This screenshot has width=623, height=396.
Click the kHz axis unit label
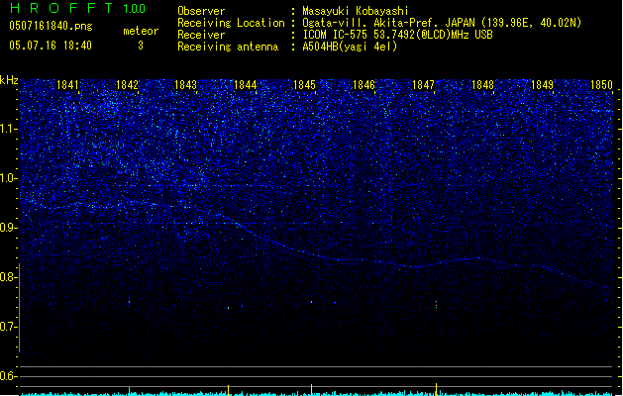coord(9,80)
